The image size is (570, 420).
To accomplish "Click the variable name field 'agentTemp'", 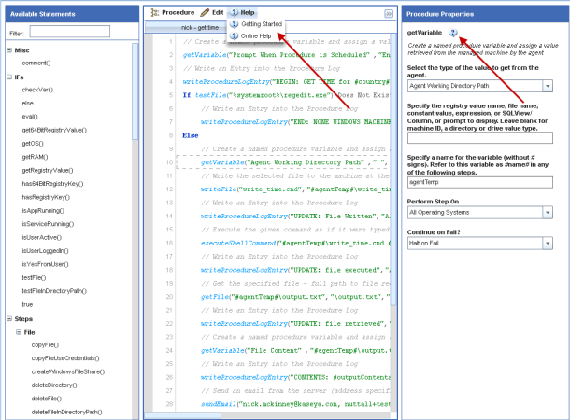I will [480, 182].
